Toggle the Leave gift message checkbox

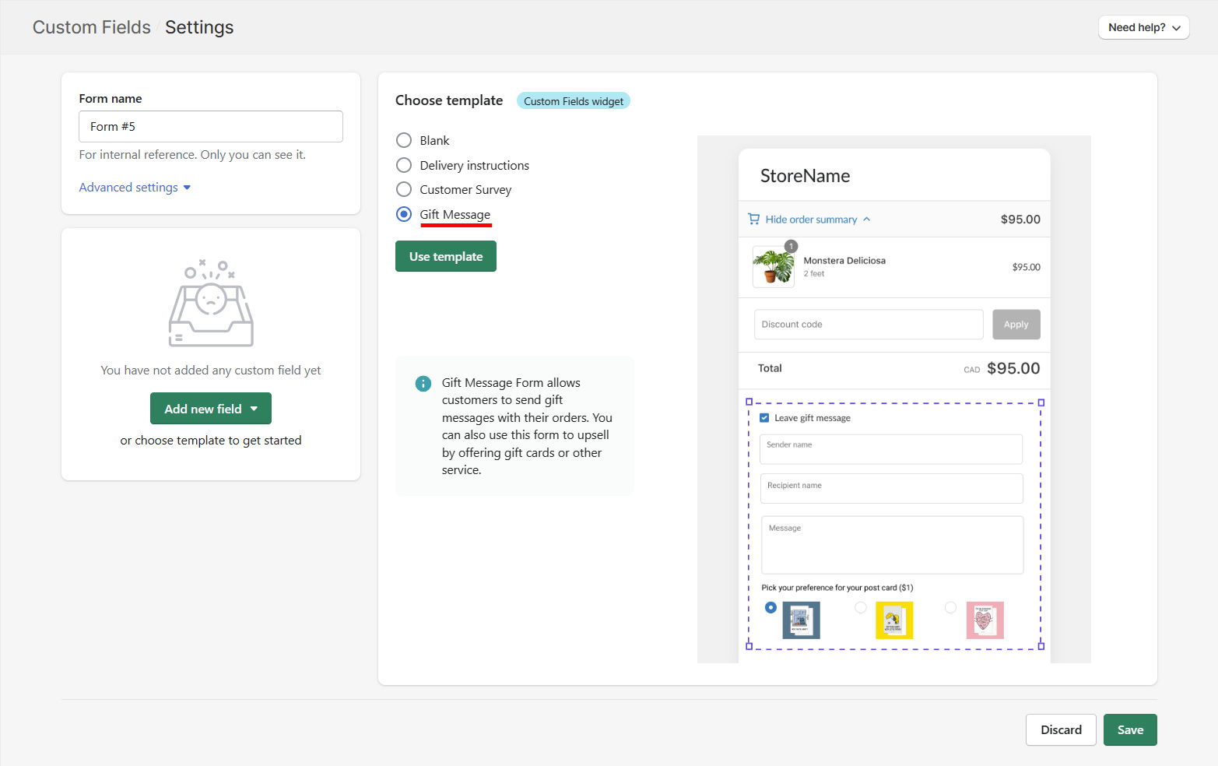(764, 418)
